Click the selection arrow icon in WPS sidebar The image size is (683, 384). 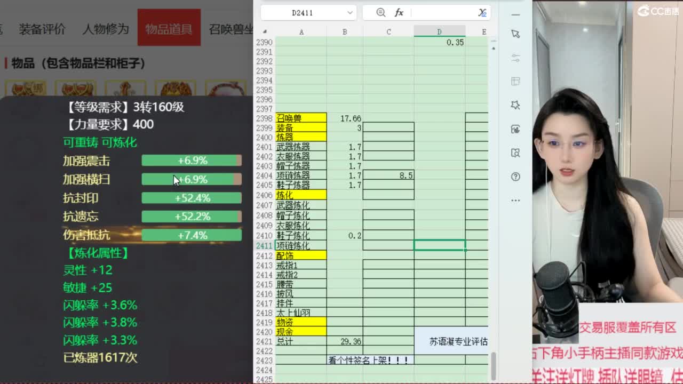515,34
